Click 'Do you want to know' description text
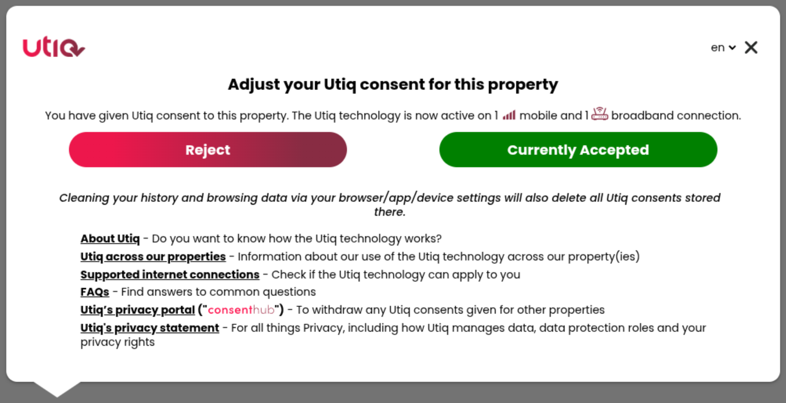 tap(296, 239)
